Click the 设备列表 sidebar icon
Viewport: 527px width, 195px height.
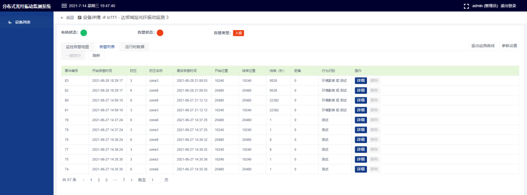coord(10,22)
